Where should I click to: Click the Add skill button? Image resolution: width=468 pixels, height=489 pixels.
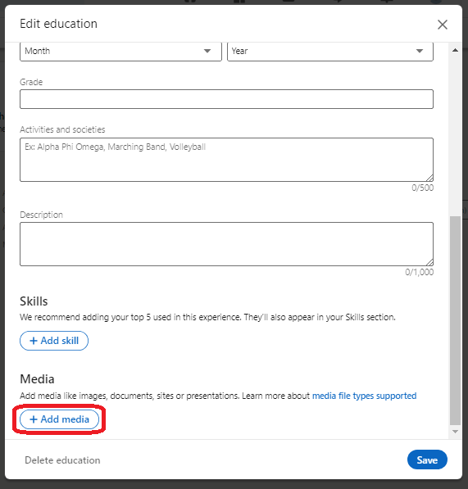tap(54, 341)
